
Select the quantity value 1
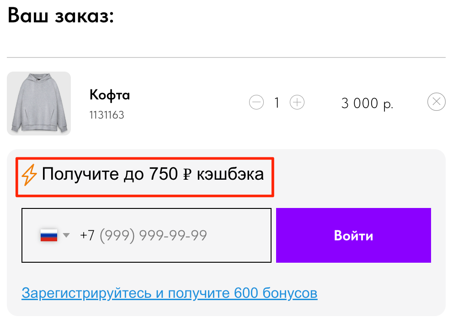[x=277, y=103]
